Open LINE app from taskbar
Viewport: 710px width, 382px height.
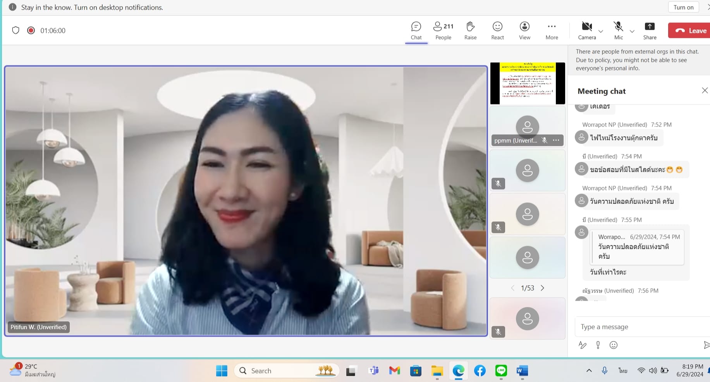pos(501,371)
